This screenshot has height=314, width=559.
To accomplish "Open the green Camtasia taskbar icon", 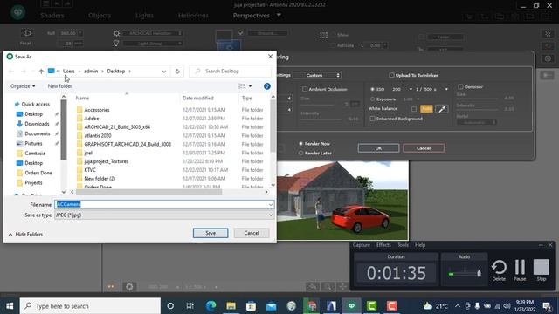I will tap(371, 306).
